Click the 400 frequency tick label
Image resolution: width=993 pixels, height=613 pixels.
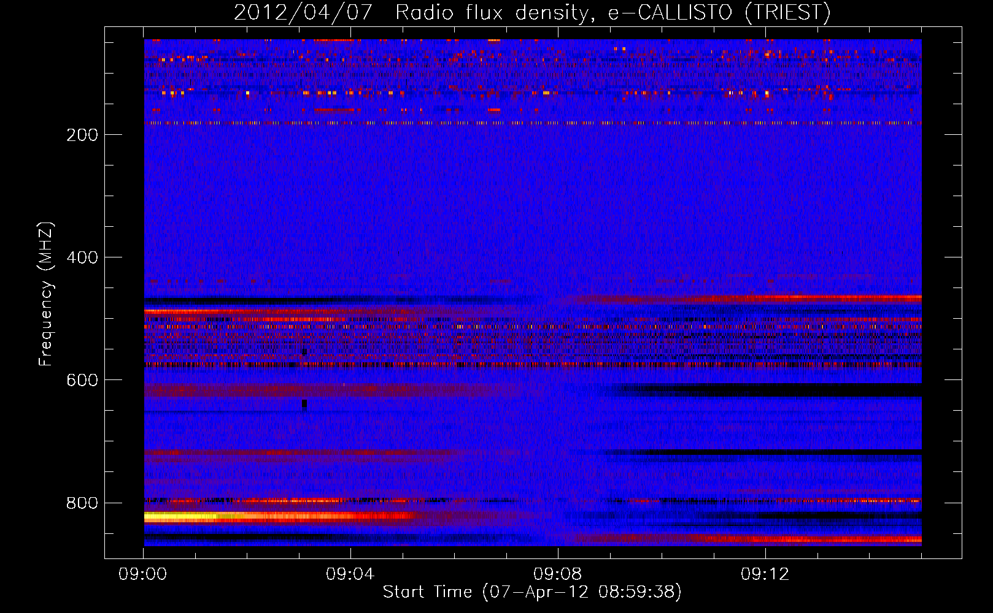pos(82,257)
